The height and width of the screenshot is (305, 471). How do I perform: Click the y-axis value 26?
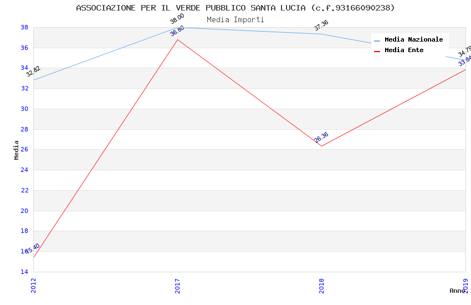pyautogui.click(x=24, y=149)
